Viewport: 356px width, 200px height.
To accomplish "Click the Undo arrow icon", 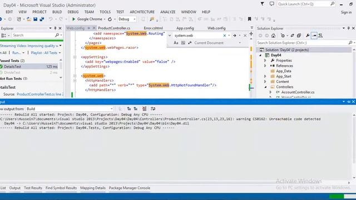I will pos(51,19).
